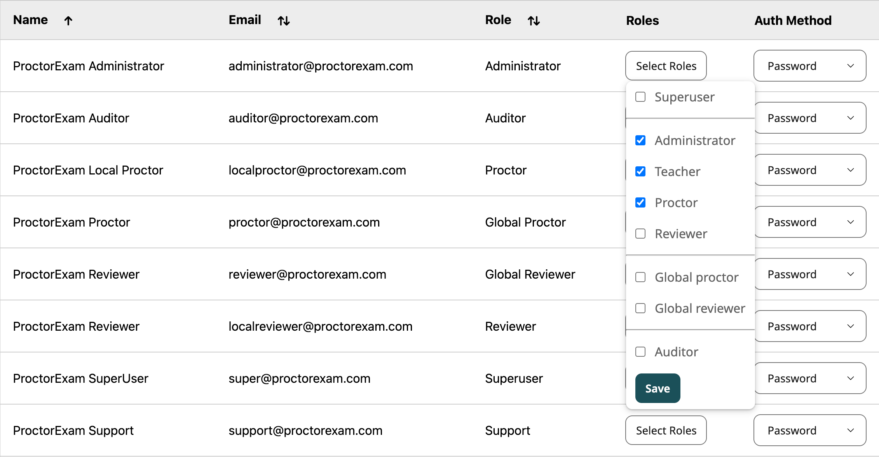Open Password dropdown for auditor@proctorexam.com row
This screenshot has width=879, height=457.
(x=810, y=118)
